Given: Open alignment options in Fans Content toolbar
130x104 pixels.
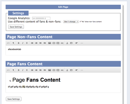Looking at the screenshot, I should click(x=76, y=70).
